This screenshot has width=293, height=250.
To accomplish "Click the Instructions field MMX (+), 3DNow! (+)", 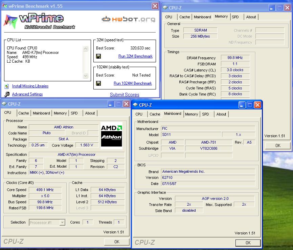I will click(77, 172).
